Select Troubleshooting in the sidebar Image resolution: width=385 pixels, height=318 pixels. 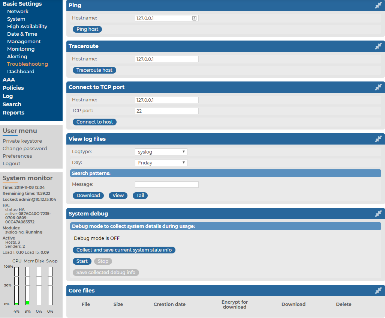tap(27, 64)
